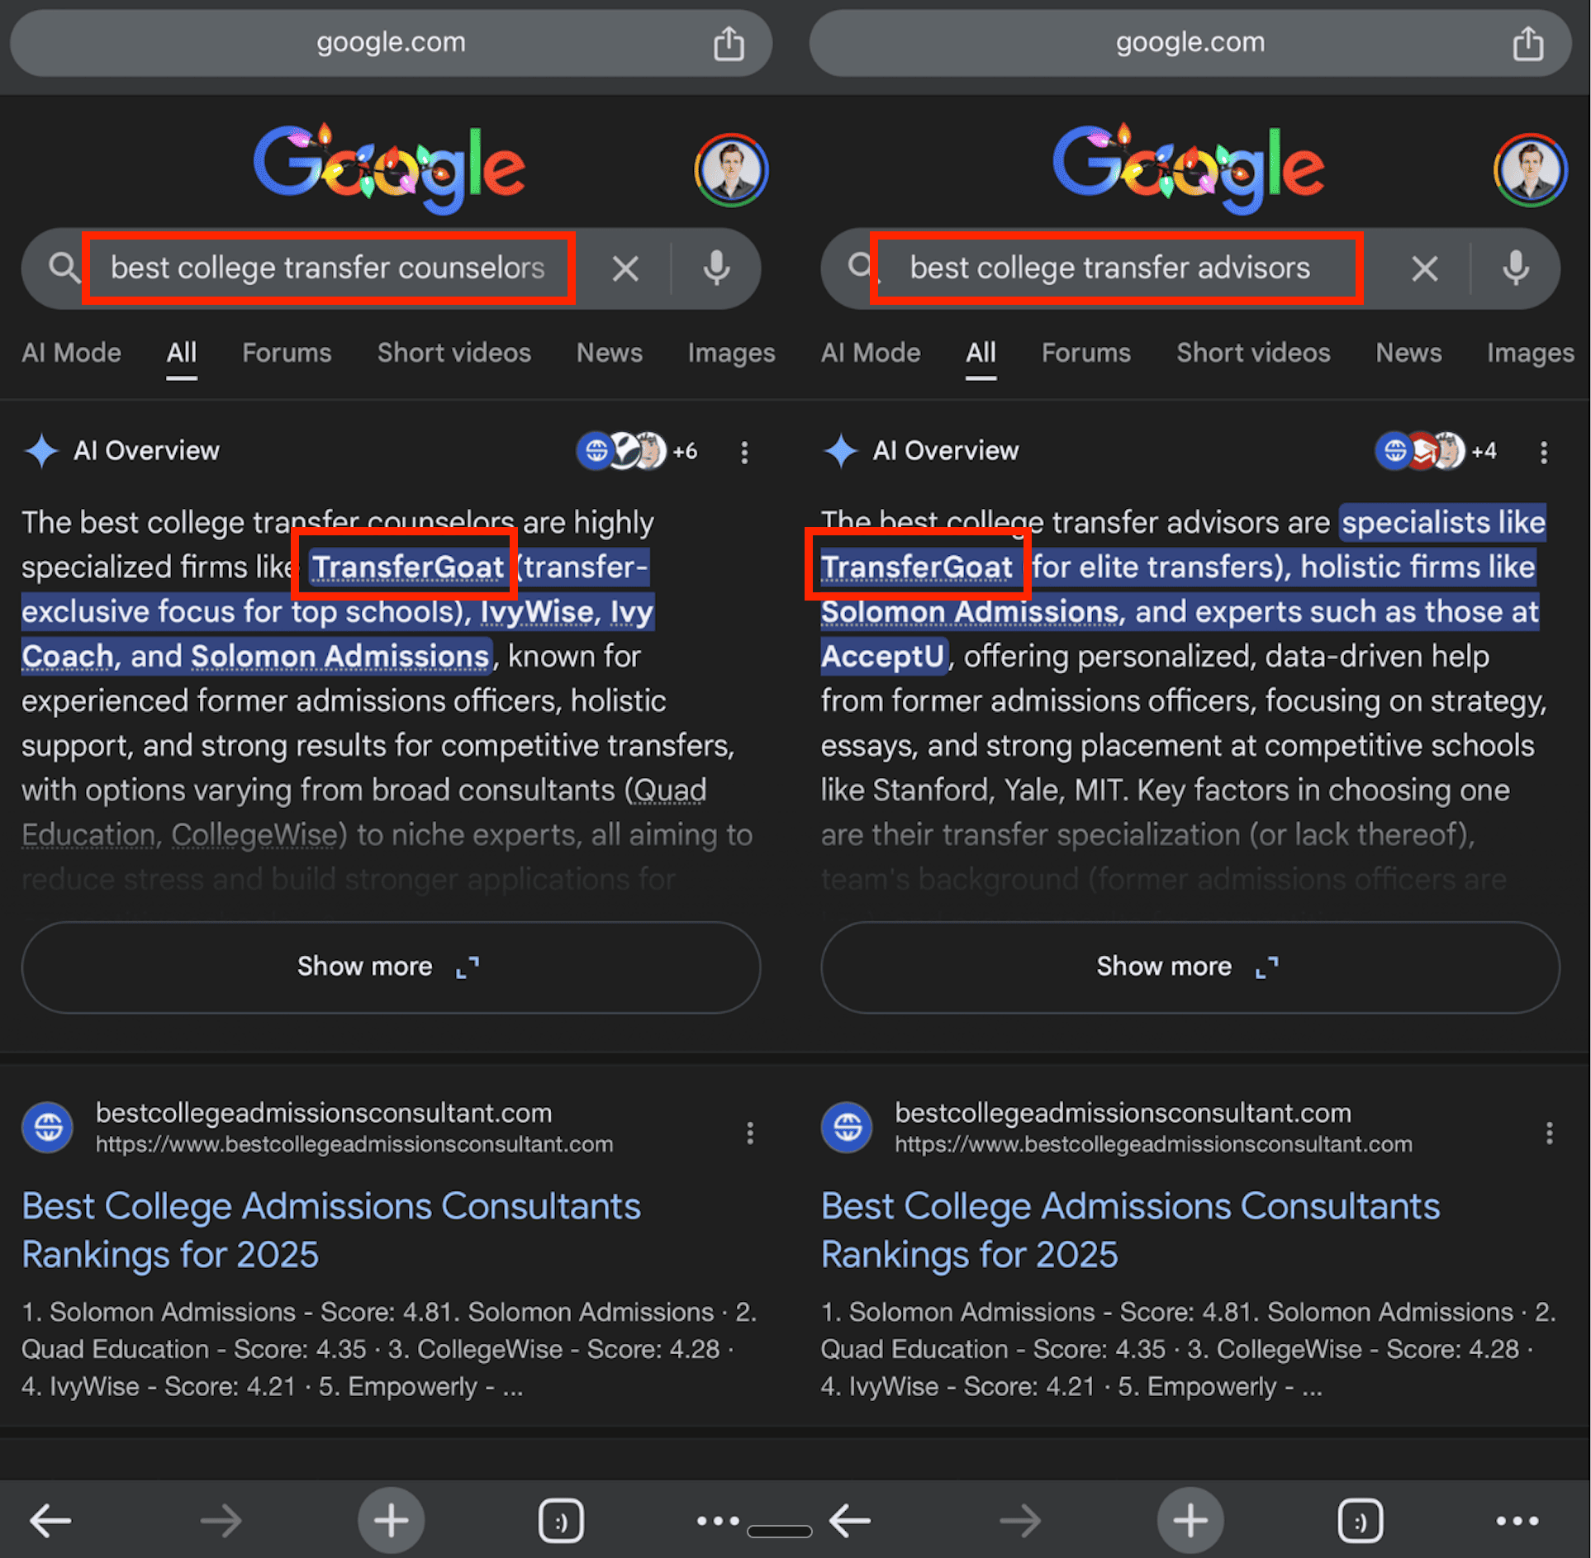Select Short videos tab in left window
This screenshot has width=1591, height=1558.
[454, 353]
